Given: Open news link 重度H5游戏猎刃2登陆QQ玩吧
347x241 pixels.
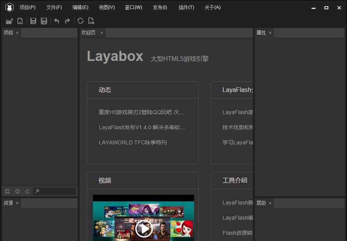Looking at the screenshot, I should point(141,112).
